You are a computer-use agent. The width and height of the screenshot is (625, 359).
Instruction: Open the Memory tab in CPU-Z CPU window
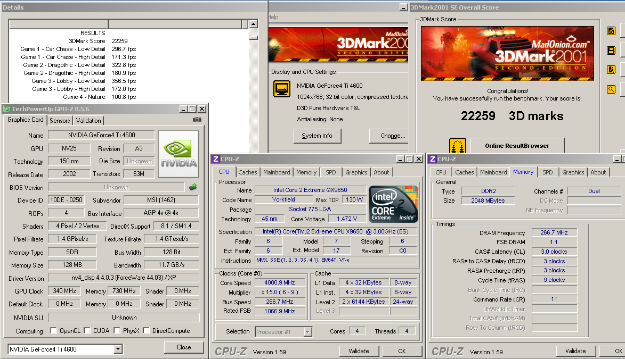306,172
